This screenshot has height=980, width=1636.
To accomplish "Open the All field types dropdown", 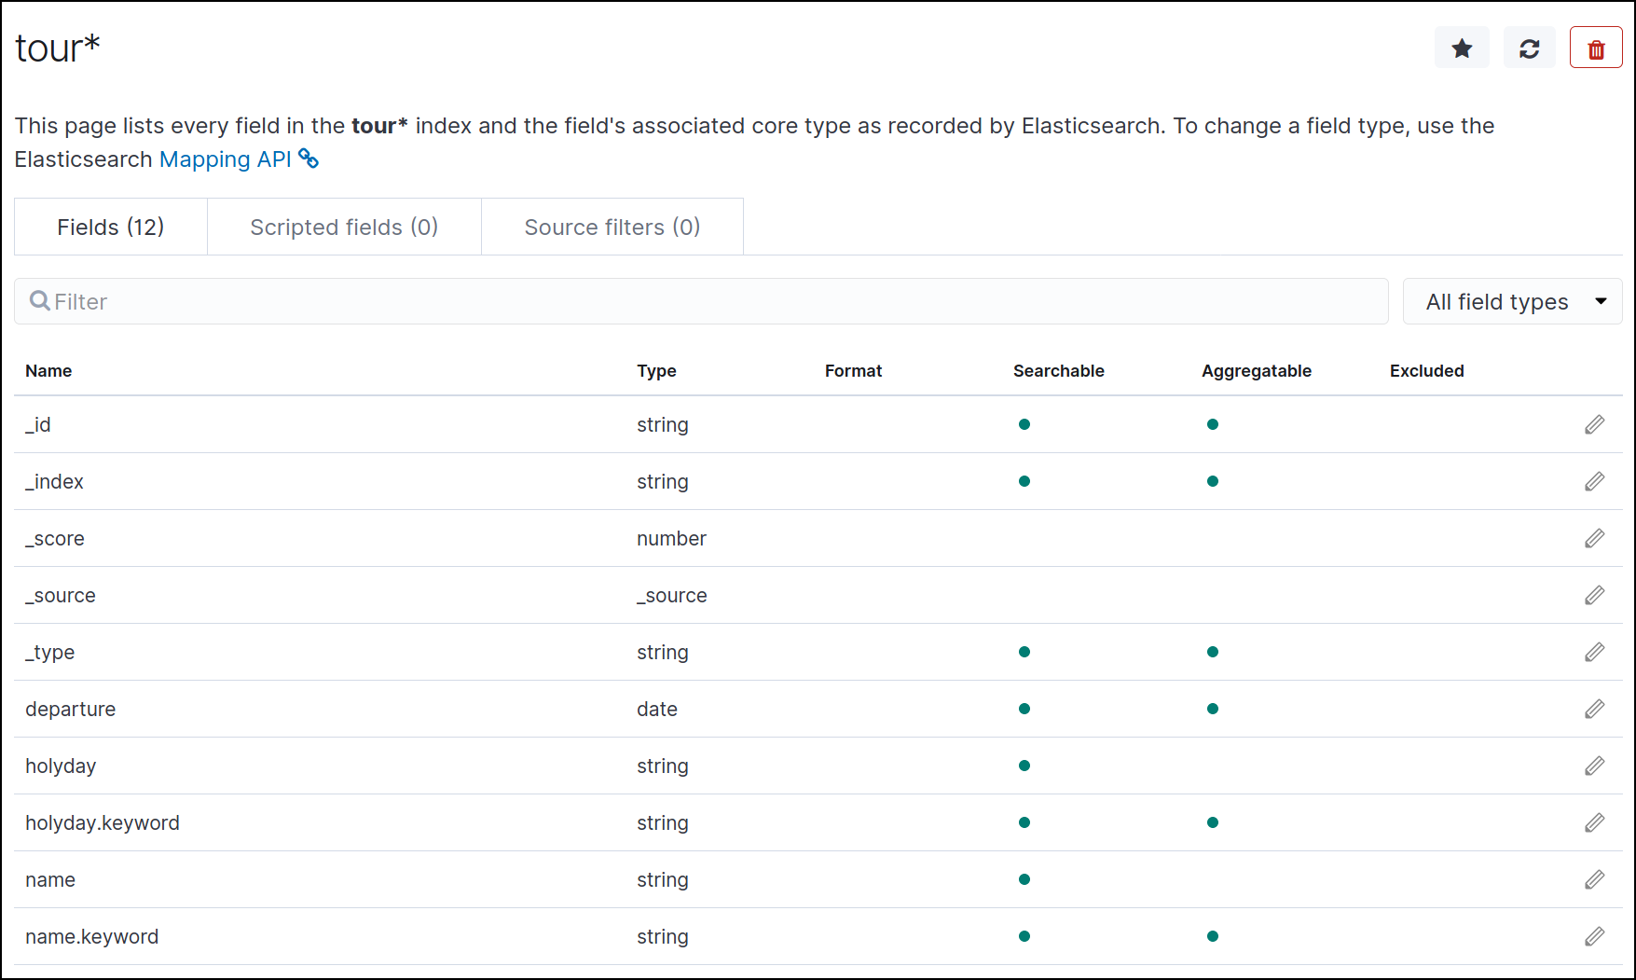I will click(x=1512, y=302).
